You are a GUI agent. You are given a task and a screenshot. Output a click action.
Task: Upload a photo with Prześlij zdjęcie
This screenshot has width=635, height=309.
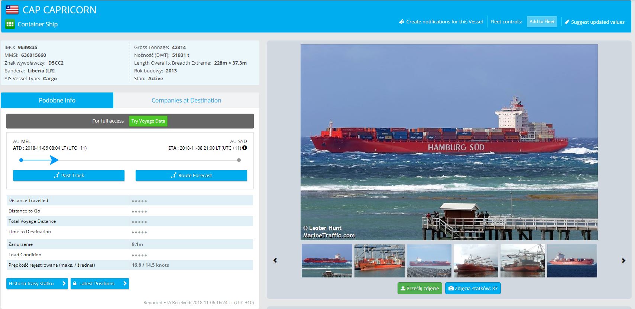(420, 288)
